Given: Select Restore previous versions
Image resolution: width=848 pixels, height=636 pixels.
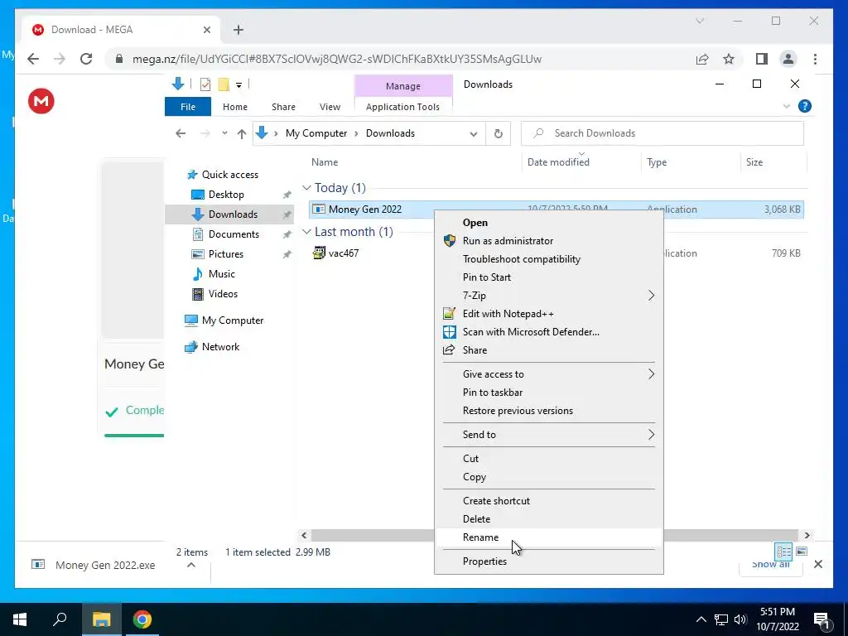Looking at the screenshot, I should [x=548, y=411].
